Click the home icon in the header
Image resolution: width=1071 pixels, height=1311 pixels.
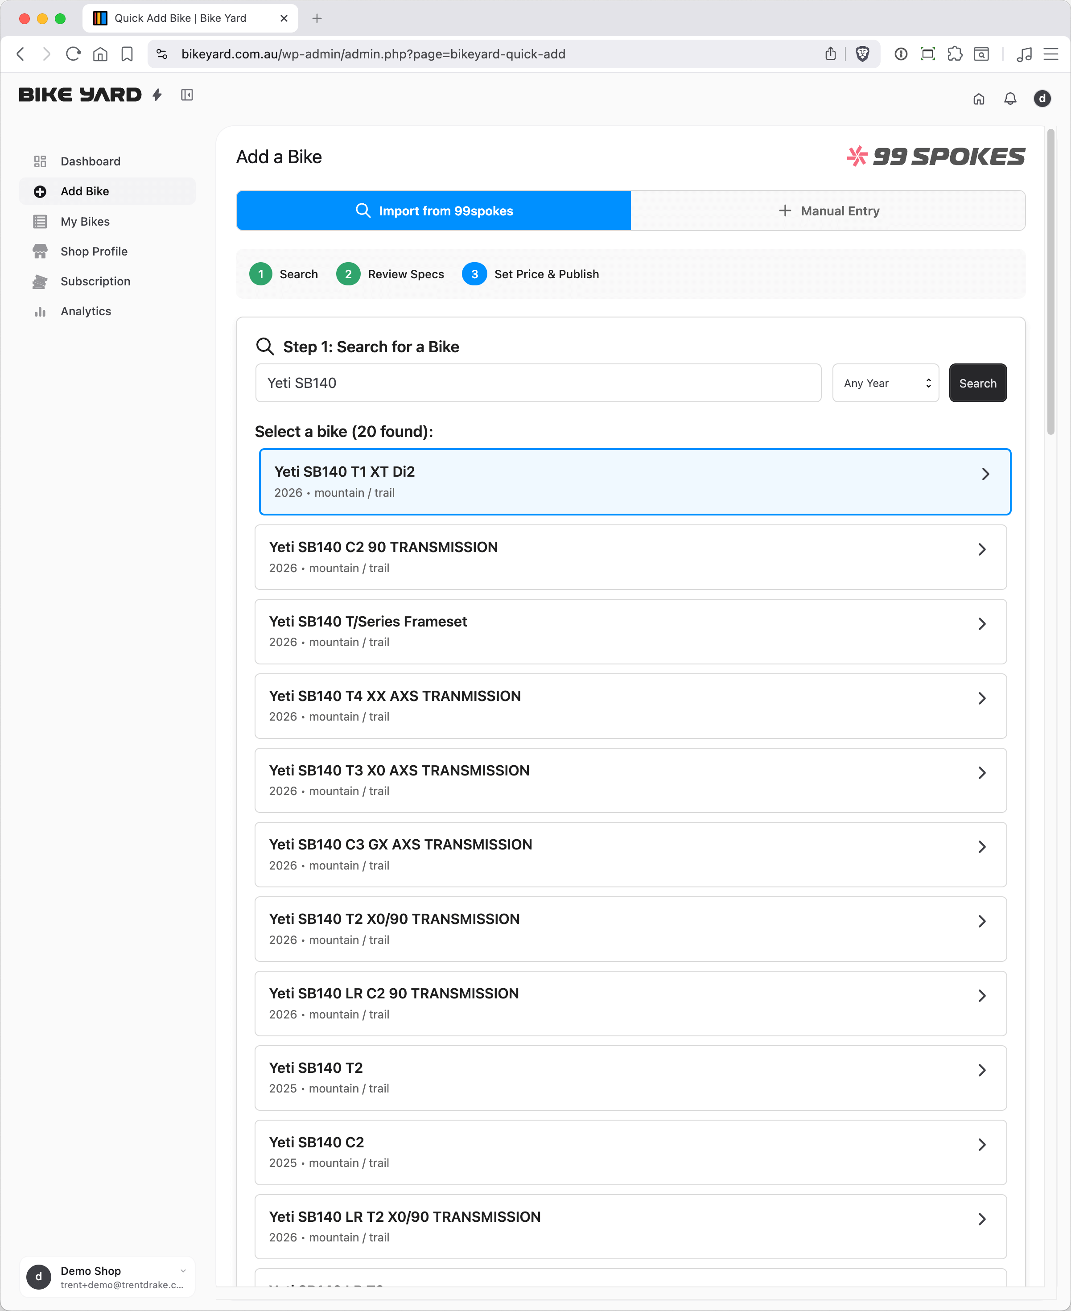(978, 99)
